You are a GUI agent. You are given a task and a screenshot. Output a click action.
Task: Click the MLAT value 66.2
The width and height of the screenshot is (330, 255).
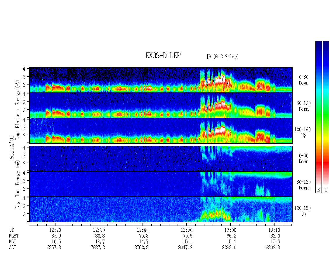pyautogui.click(x=231, y=236)
